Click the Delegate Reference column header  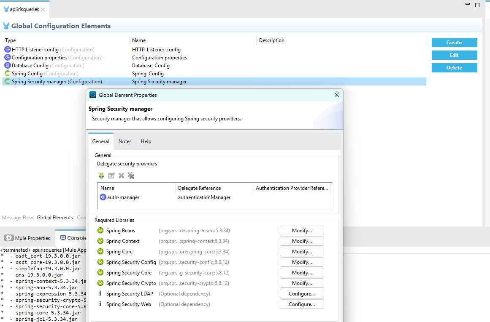(199, 188)
